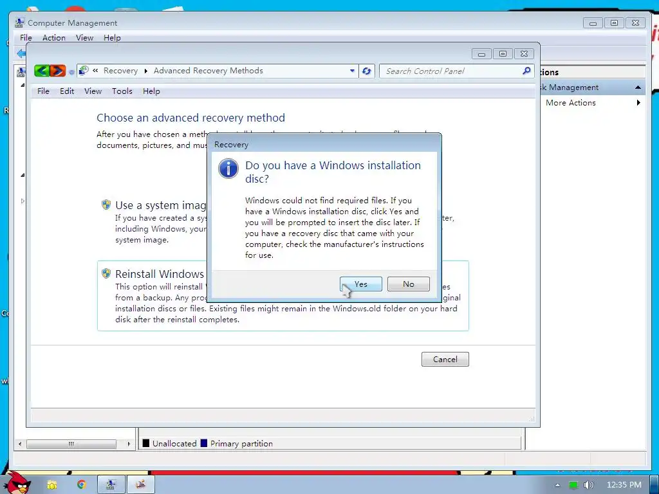The width and height of the screenshot is (659, 494).
Task: Open Computer Management File menu
Action: point(26,38)
